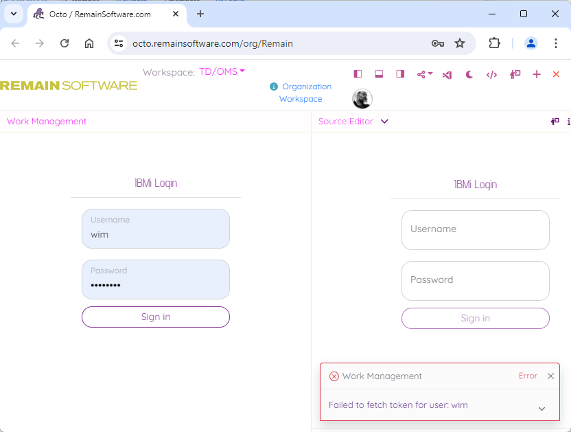
Task: Focus Username field containing wim
Action: (156, 229)
